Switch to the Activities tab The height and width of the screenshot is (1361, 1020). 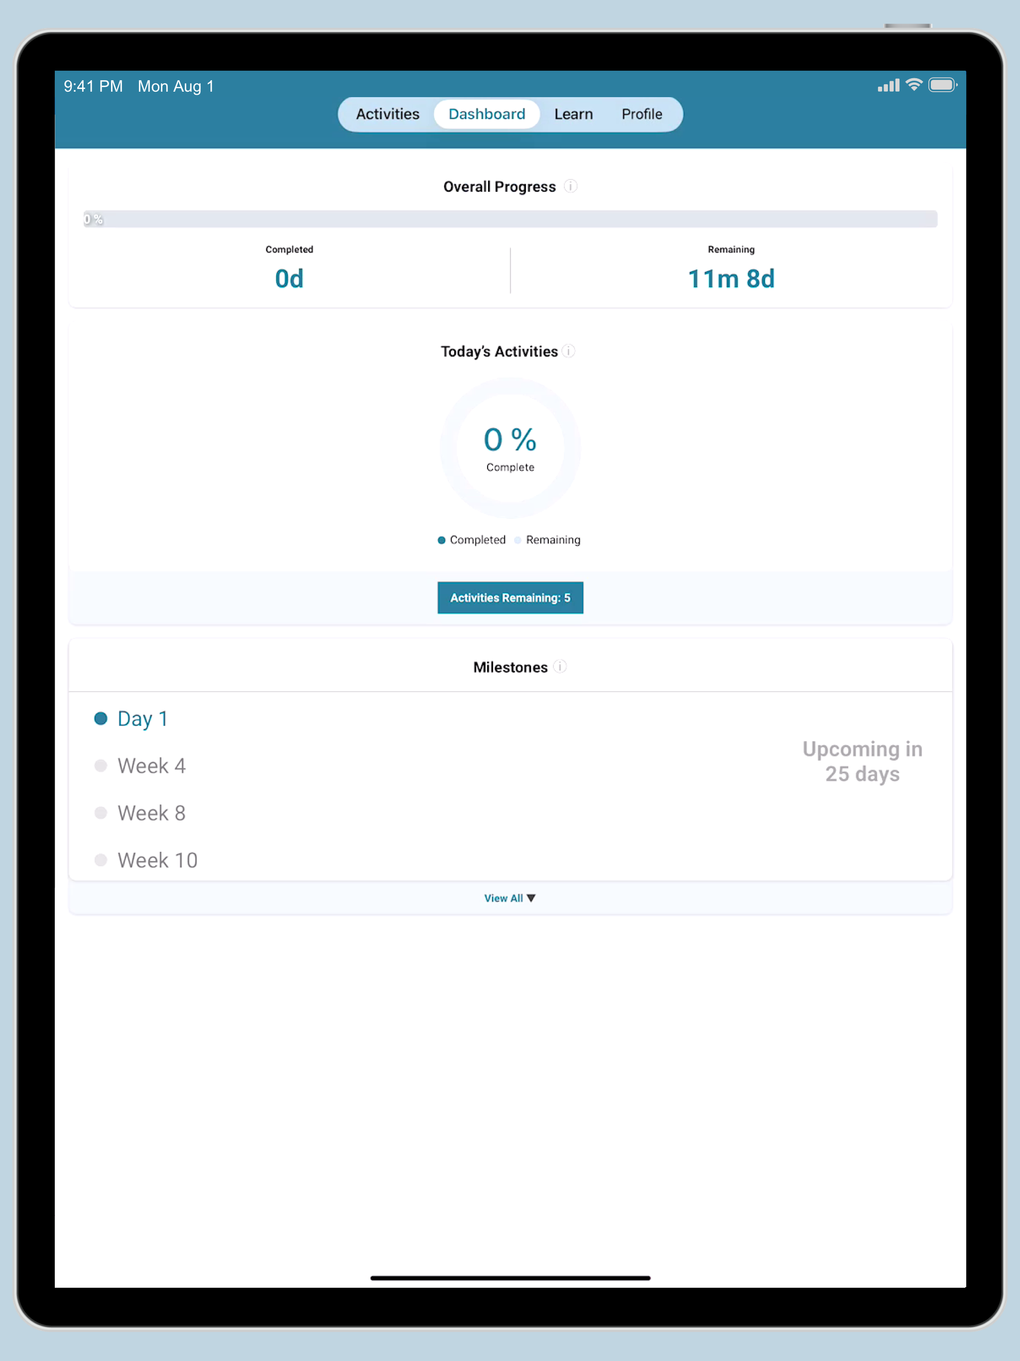tap(387, 114)
